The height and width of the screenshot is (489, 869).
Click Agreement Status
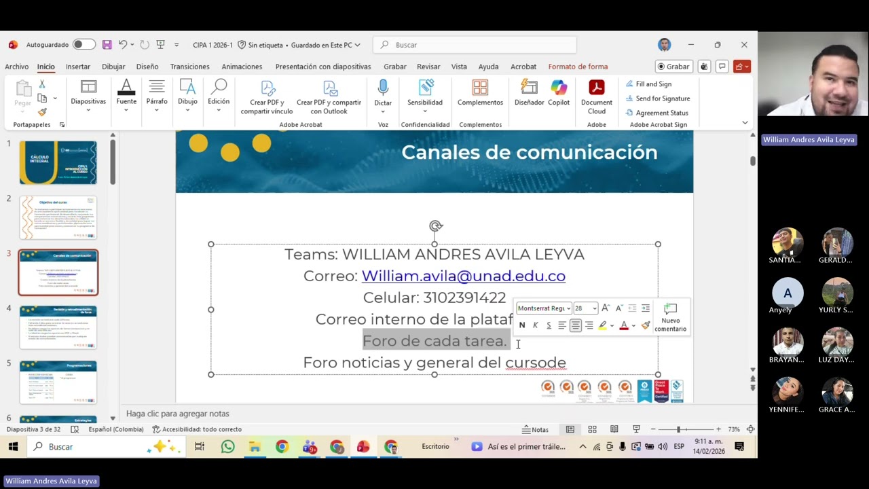pos(657,113)
